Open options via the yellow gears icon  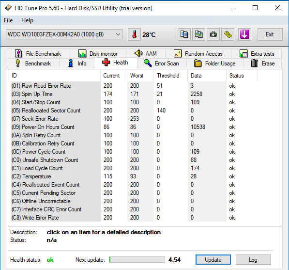click(x=228, y=34)
